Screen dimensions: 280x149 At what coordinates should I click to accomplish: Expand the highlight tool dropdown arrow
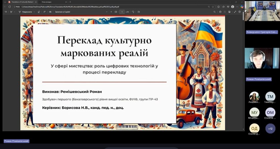click(x=14, y=12)
